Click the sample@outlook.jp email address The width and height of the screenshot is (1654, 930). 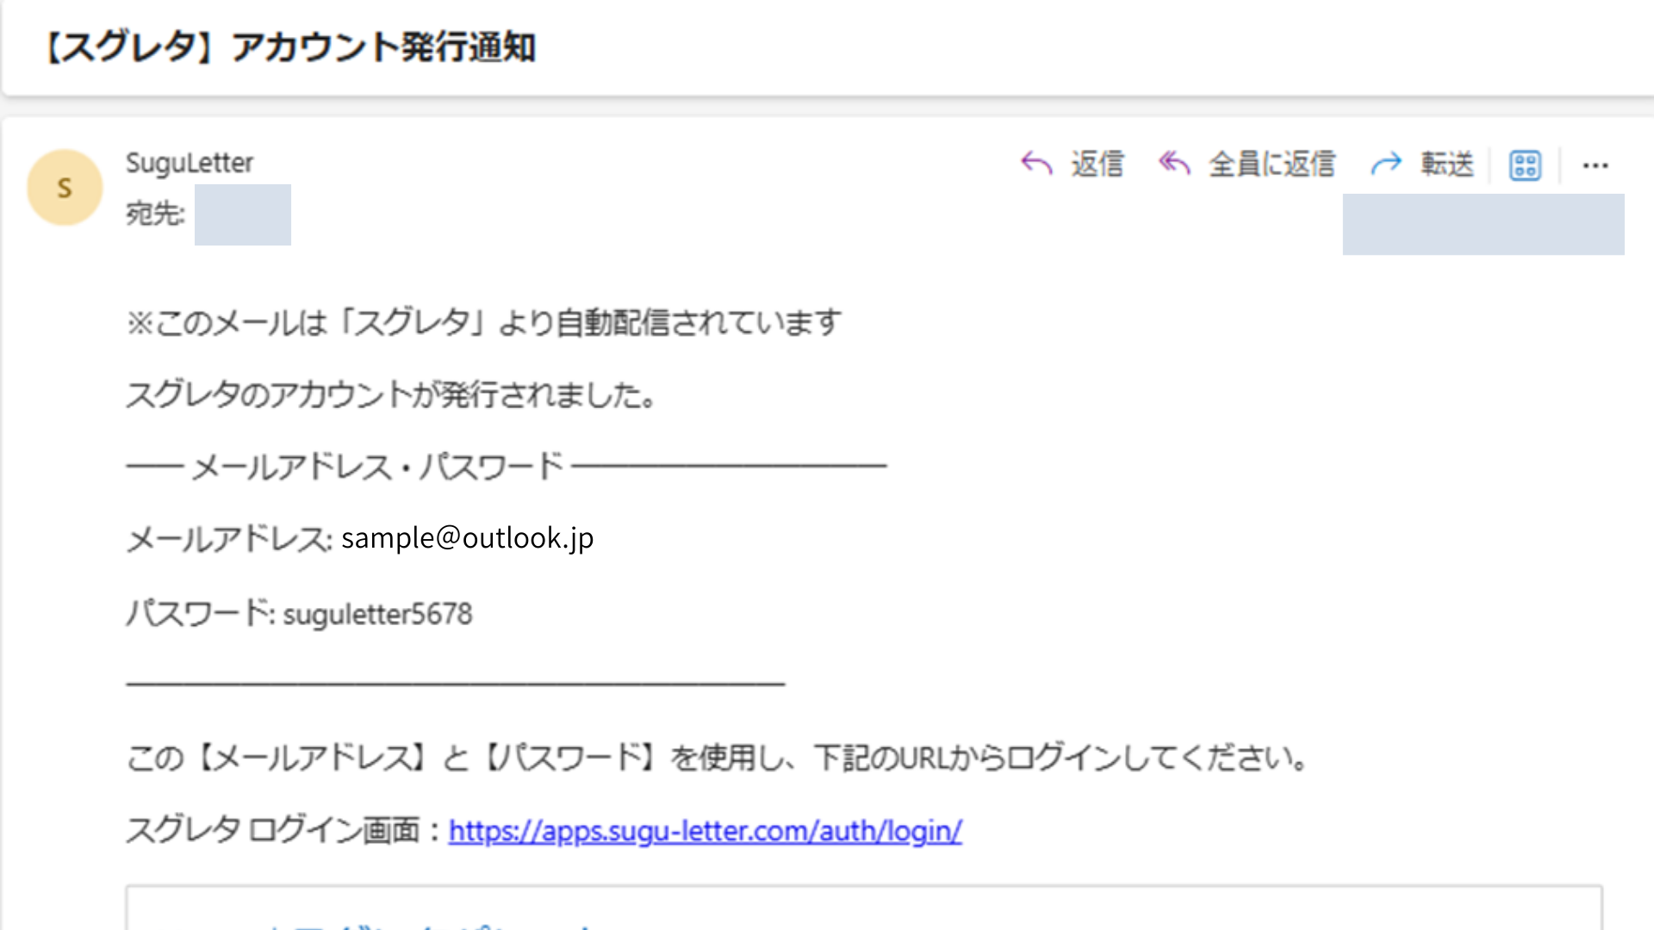click(x=467, y=538)
